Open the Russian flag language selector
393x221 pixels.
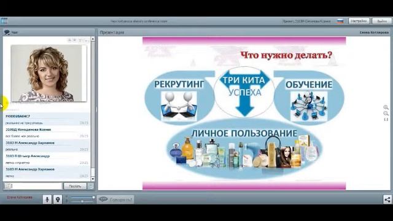pos(340,21)
